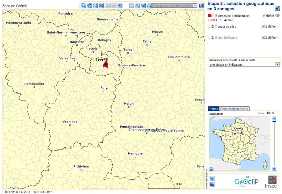Screen dimensions: 282x194
Task: Toggle the eye visibility icon for zone 1
Action: tap(278, 16)
